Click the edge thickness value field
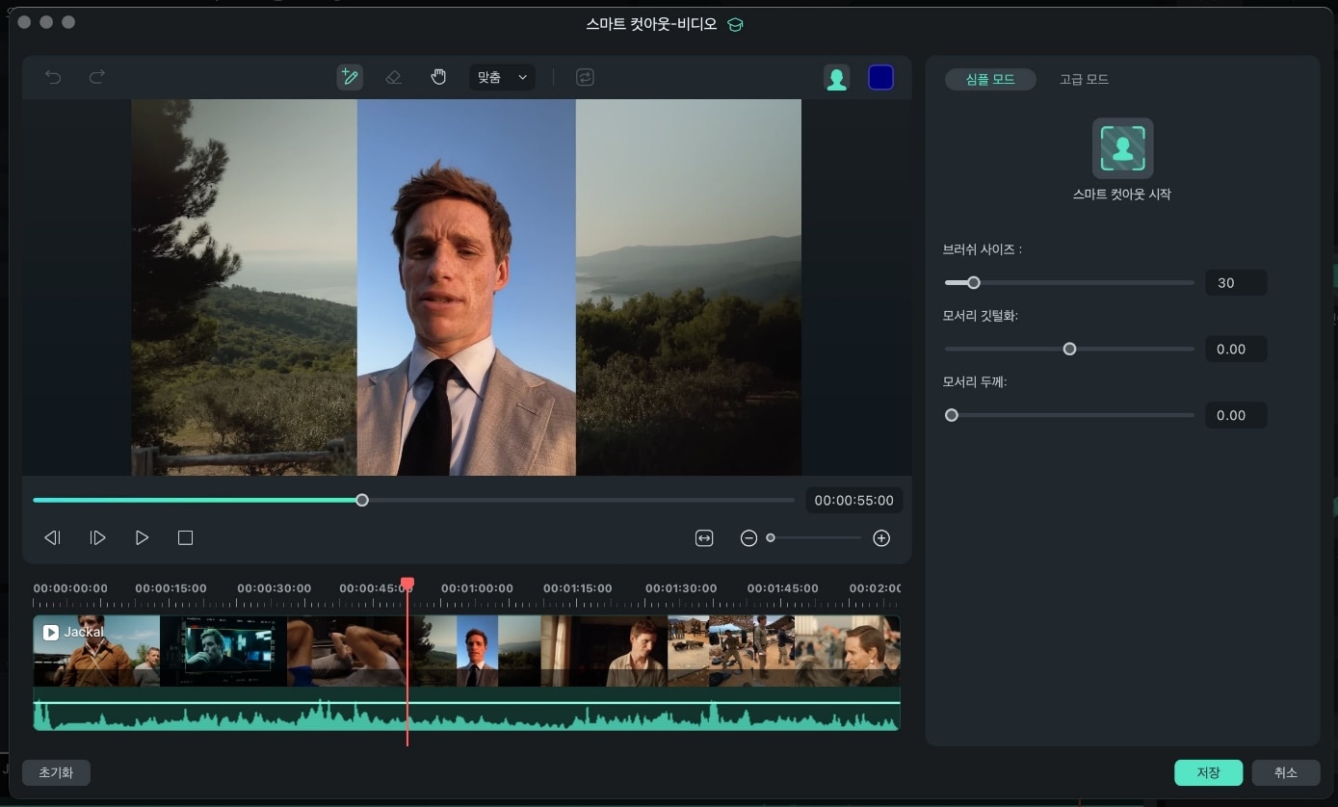 point(1236,415)
